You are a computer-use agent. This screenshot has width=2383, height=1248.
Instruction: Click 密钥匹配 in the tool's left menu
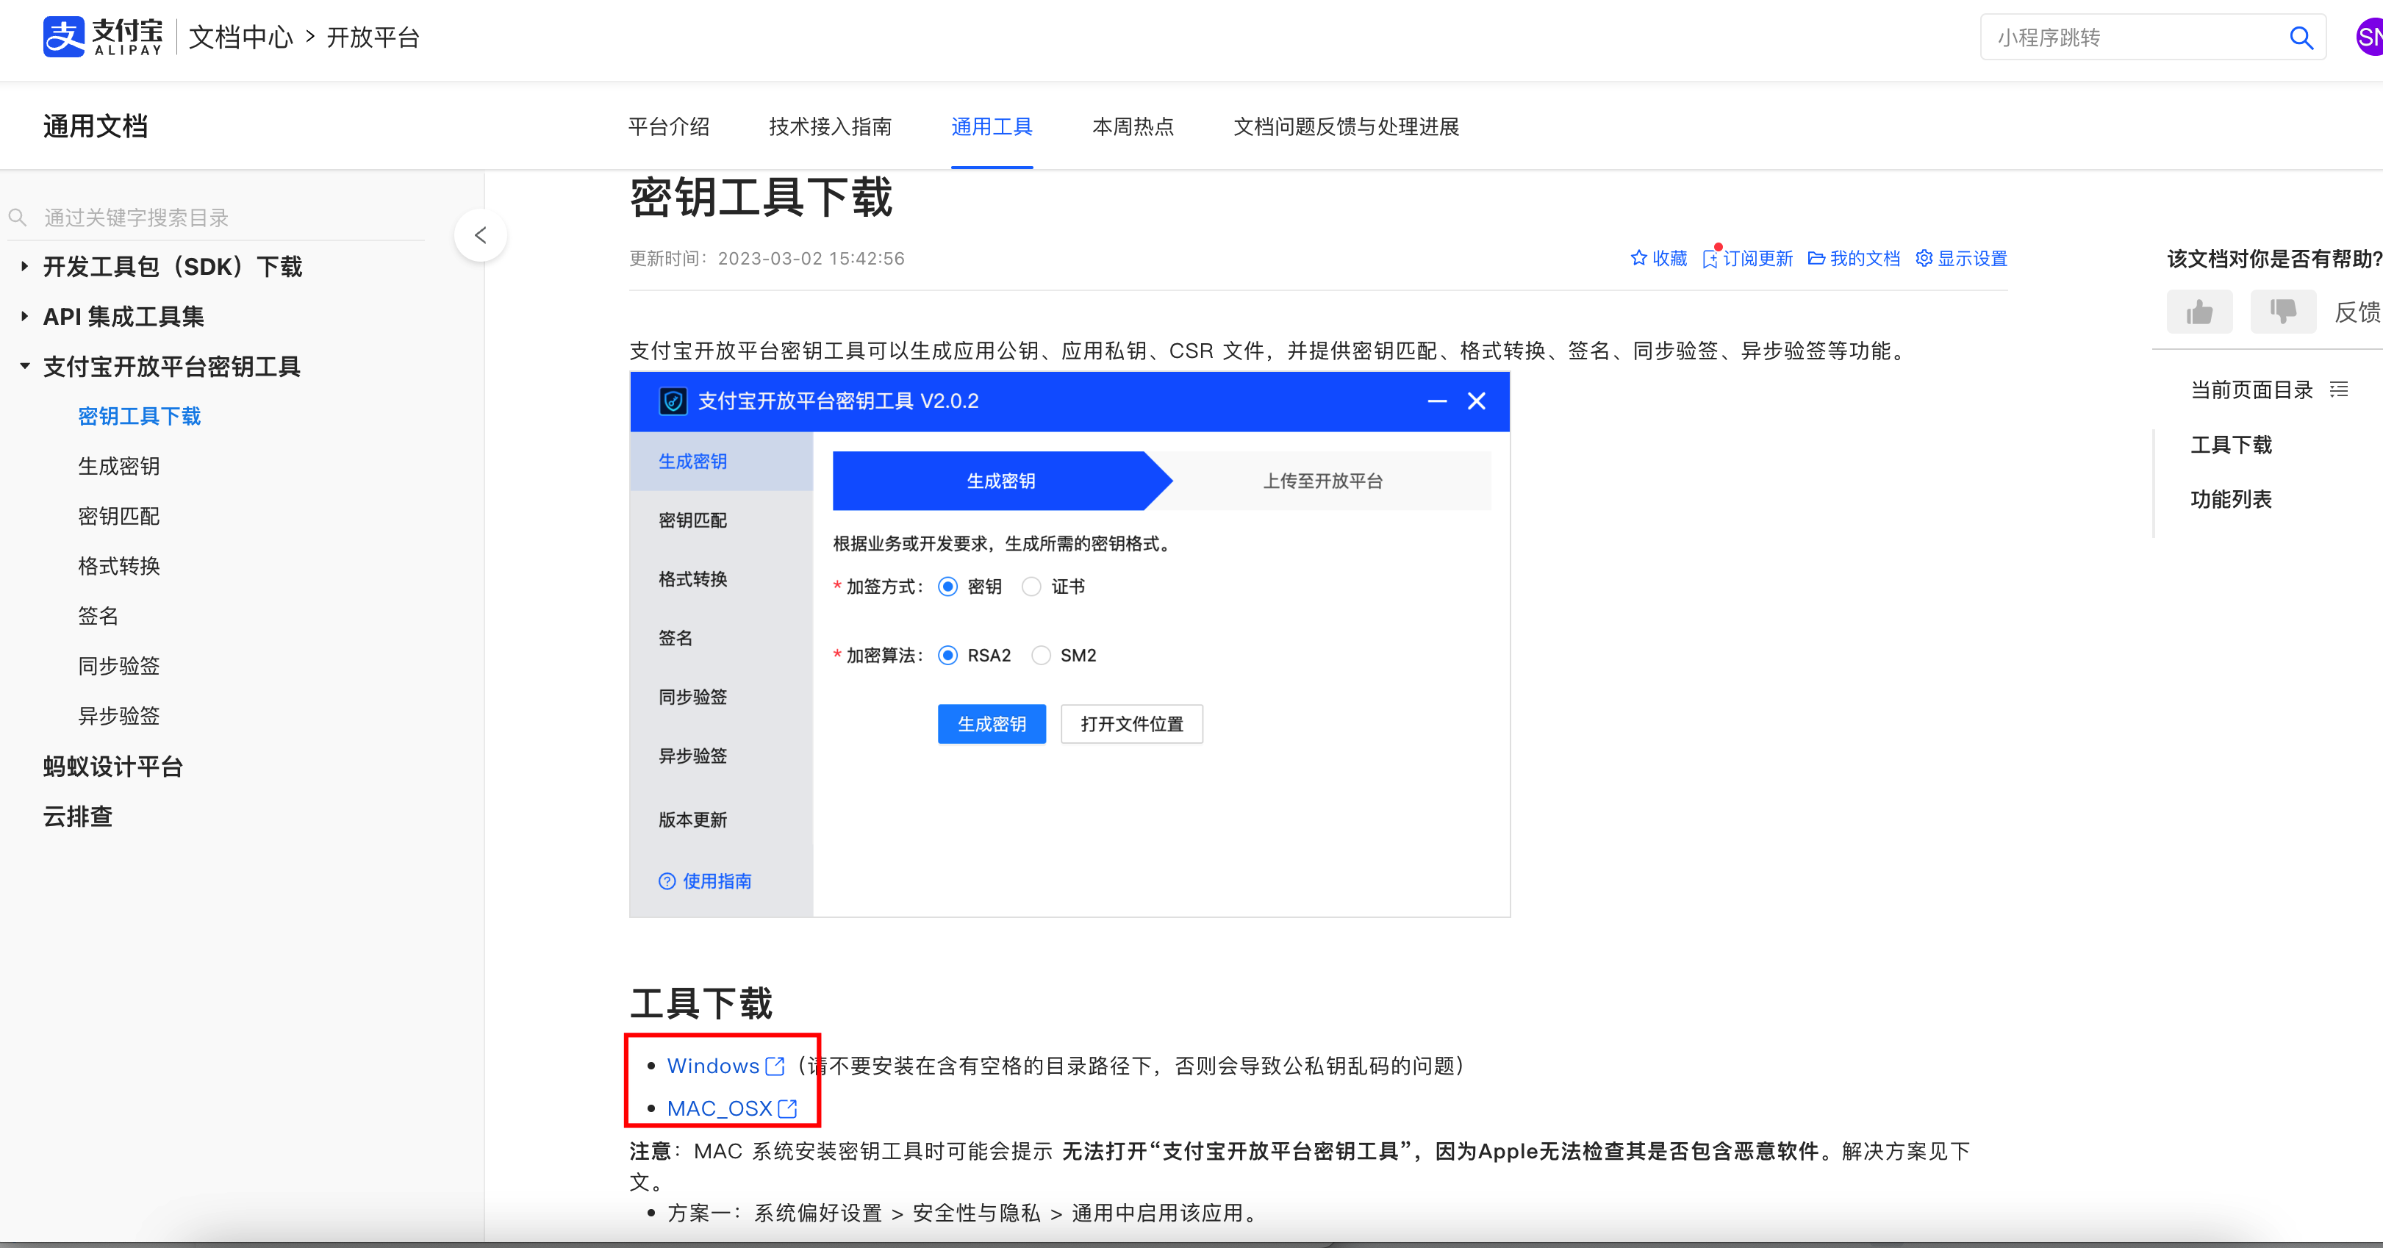pyautogui.click(x=693, y=520)
